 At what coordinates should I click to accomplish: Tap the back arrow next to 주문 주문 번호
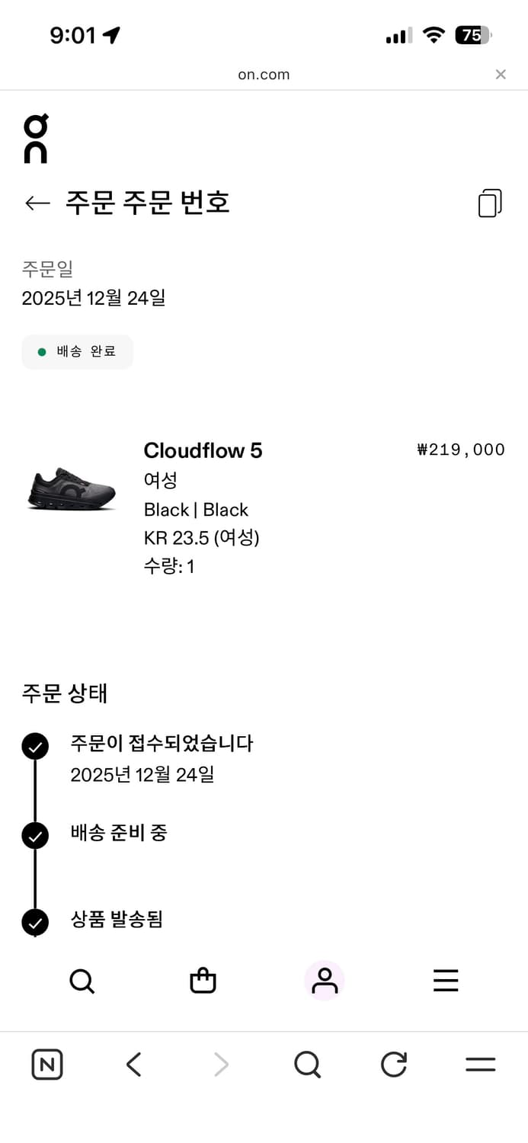coord(37,203)
